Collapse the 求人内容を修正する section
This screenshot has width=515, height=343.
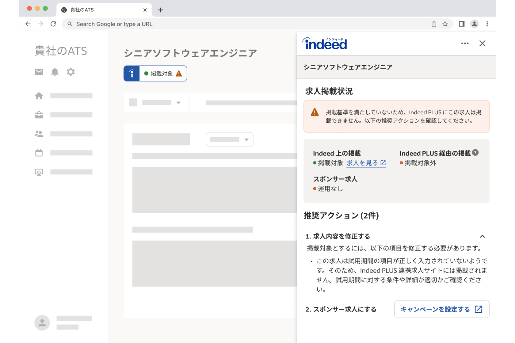[482, 236]
